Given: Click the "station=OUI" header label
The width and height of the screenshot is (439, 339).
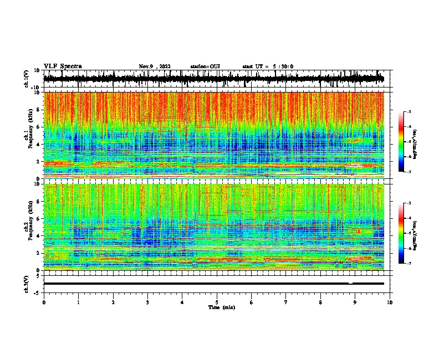Looking at the screenshot, I should [205, 66].
